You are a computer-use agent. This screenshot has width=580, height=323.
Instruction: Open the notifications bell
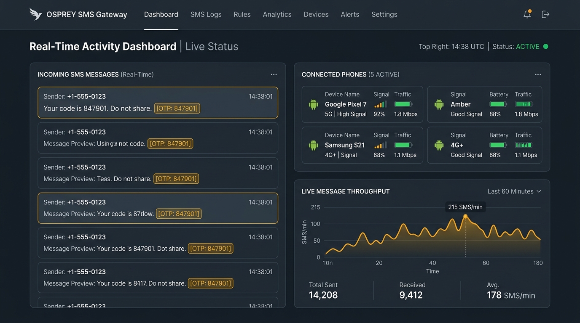pyautogui.click(x=527, y=14)
